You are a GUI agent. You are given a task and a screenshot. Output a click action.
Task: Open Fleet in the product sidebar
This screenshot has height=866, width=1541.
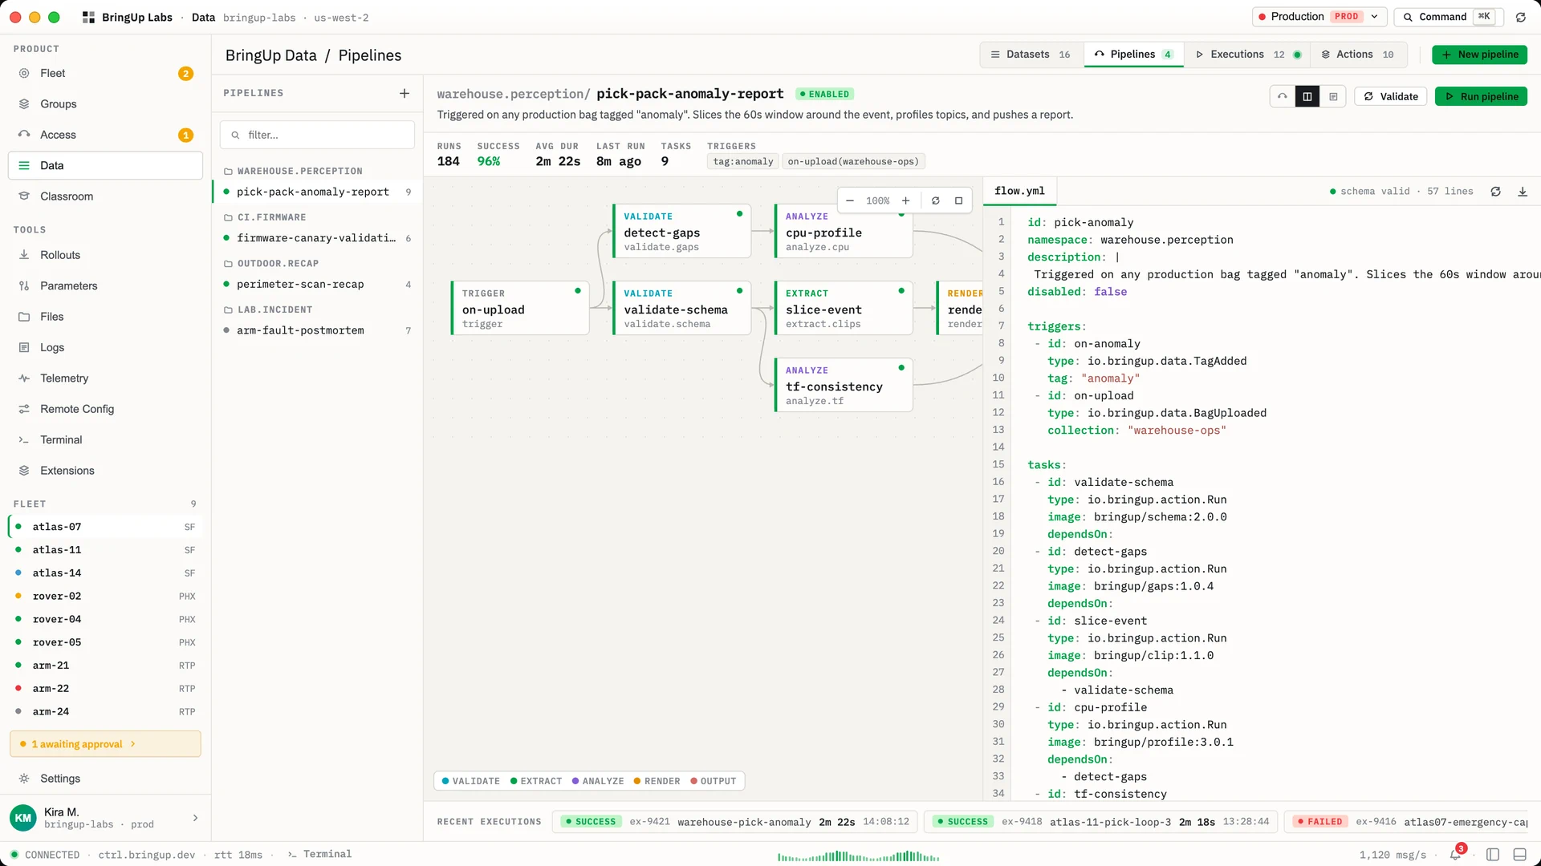pyautogui.click(x=105, y=73)
